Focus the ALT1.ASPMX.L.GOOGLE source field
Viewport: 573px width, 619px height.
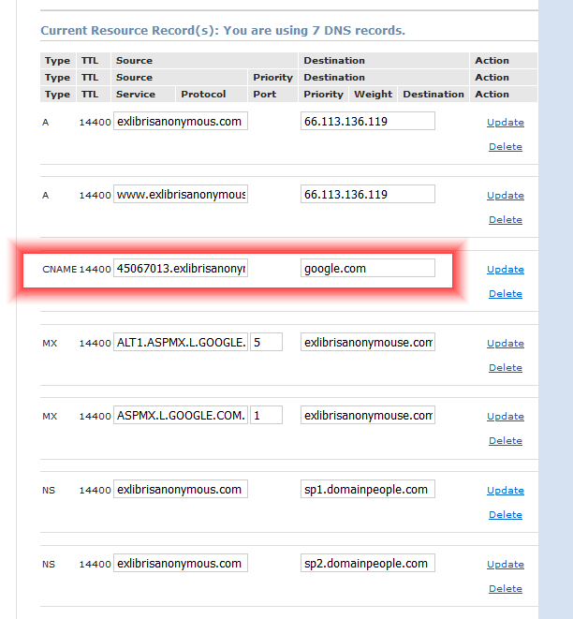tap(181, 342)
